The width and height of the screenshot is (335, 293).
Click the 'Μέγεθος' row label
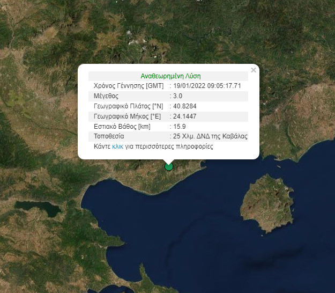pos(106,96)
